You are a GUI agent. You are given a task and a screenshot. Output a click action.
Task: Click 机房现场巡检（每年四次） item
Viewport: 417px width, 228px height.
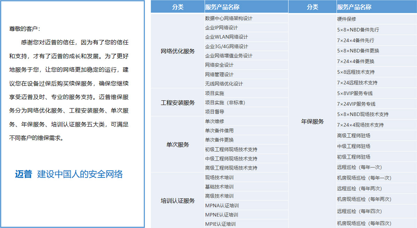click(364, 223)
